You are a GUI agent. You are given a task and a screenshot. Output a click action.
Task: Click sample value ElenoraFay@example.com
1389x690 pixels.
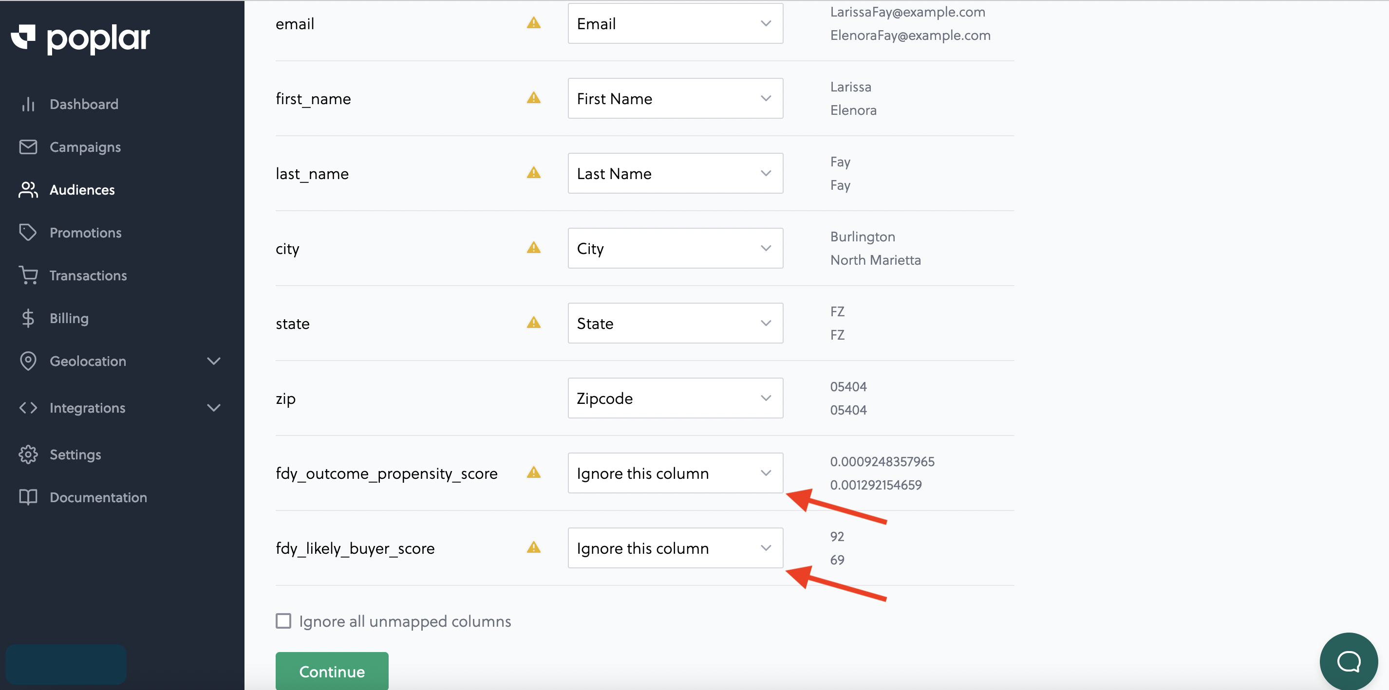point(910,35)
